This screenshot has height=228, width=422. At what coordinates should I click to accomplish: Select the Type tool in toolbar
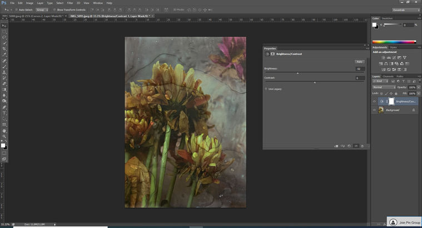(4, 113)
